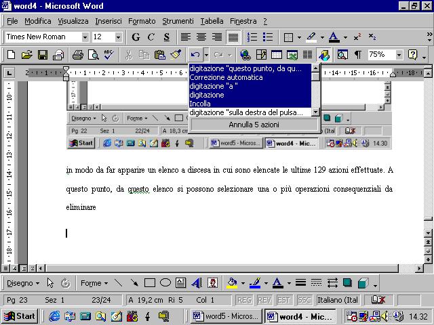Insert a bulleted list

(268, 37)
